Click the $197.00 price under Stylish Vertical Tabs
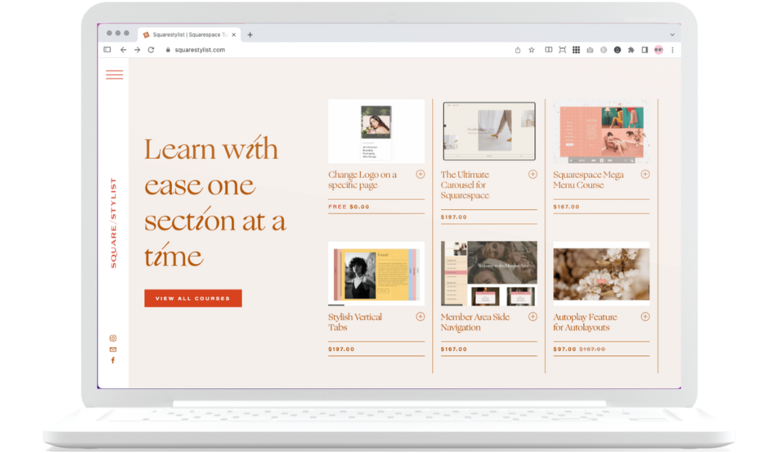 pyautogui.click(x=341, y=349)
